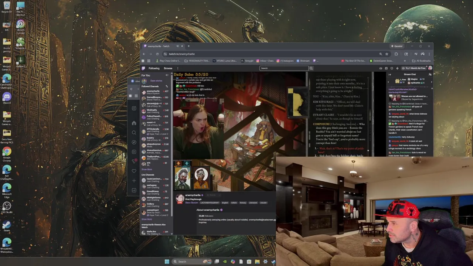Open the DashCamOwn live channel
473x266 pixels.
click(155, 180)
